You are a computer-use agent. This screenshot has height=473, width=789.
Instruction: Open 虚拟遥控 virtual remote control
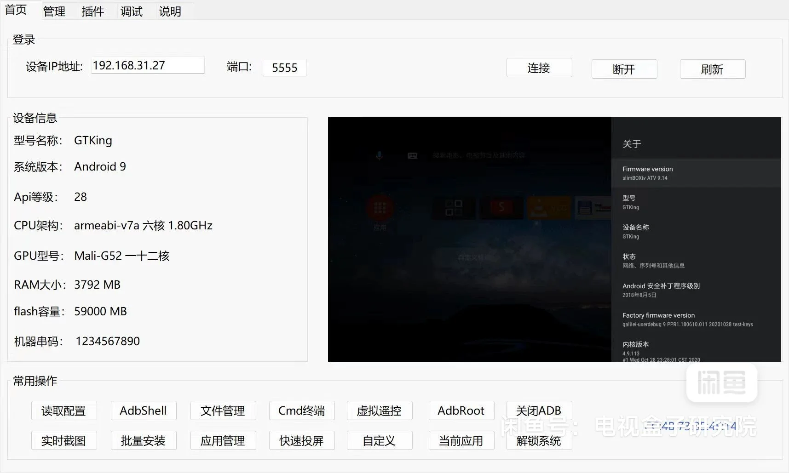[x=379, y=411]
